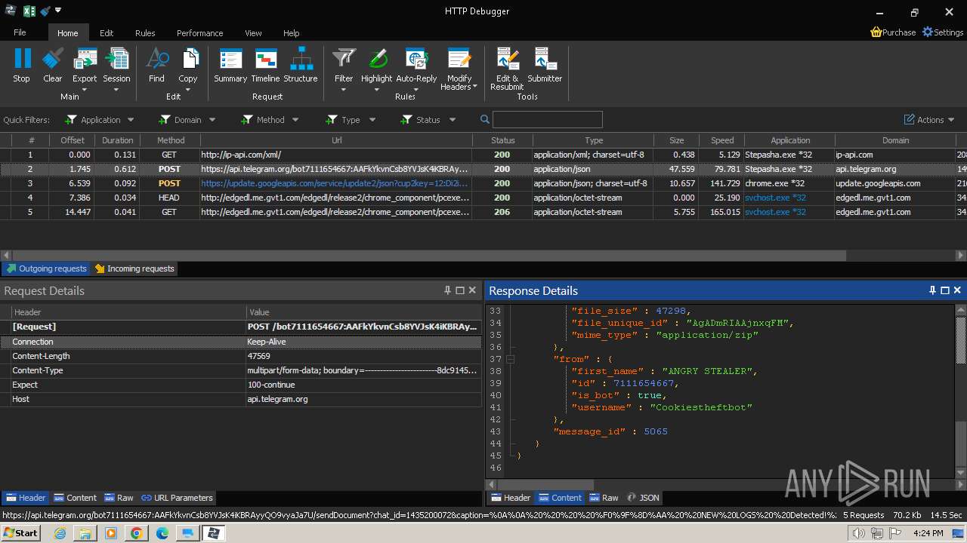Image resolution: width=967 pixels, height=543 pixels.
Task: Select the ip-api.com GET request row
Action: click(x=483, y=155)
